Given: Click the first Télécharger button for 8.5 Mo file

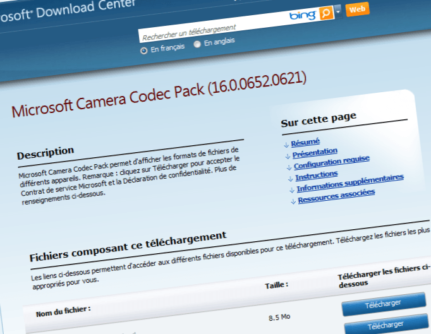Looking at the screenshot, I should coord(384,304).
